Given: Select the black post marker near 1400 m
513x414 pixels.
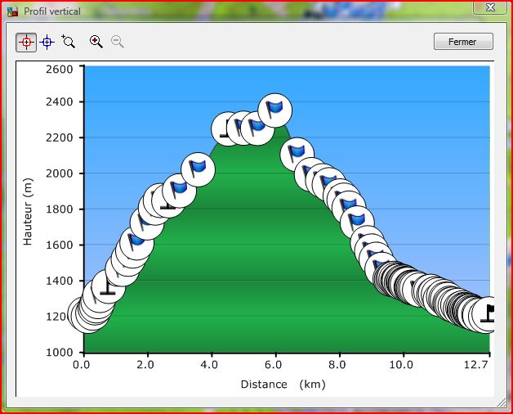Looking at the screenshot, I should tap(108, 287).
